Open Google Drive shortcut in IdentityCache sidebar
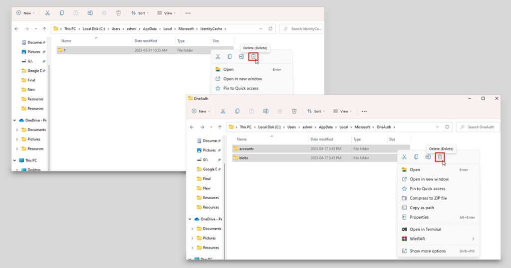Screen dimensions: 511x268 pos(33,71)
